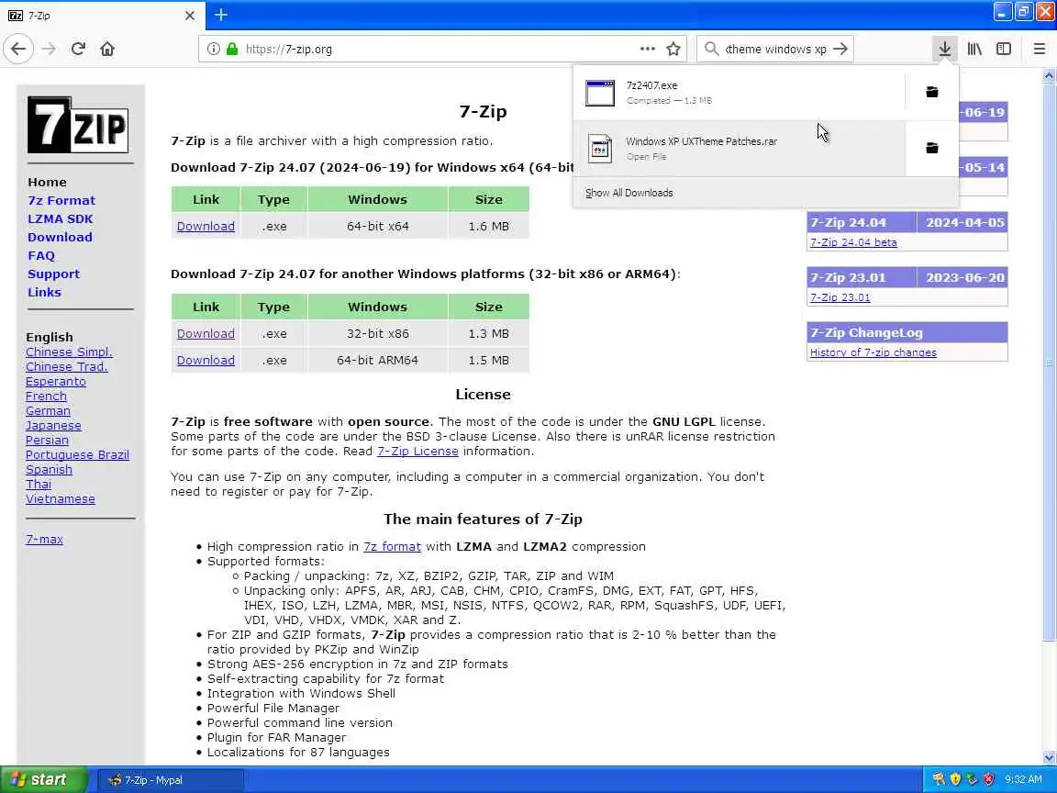Open containing folder for UXTheme Patches.rar
1057x793 pixels.
pos(931,148)
